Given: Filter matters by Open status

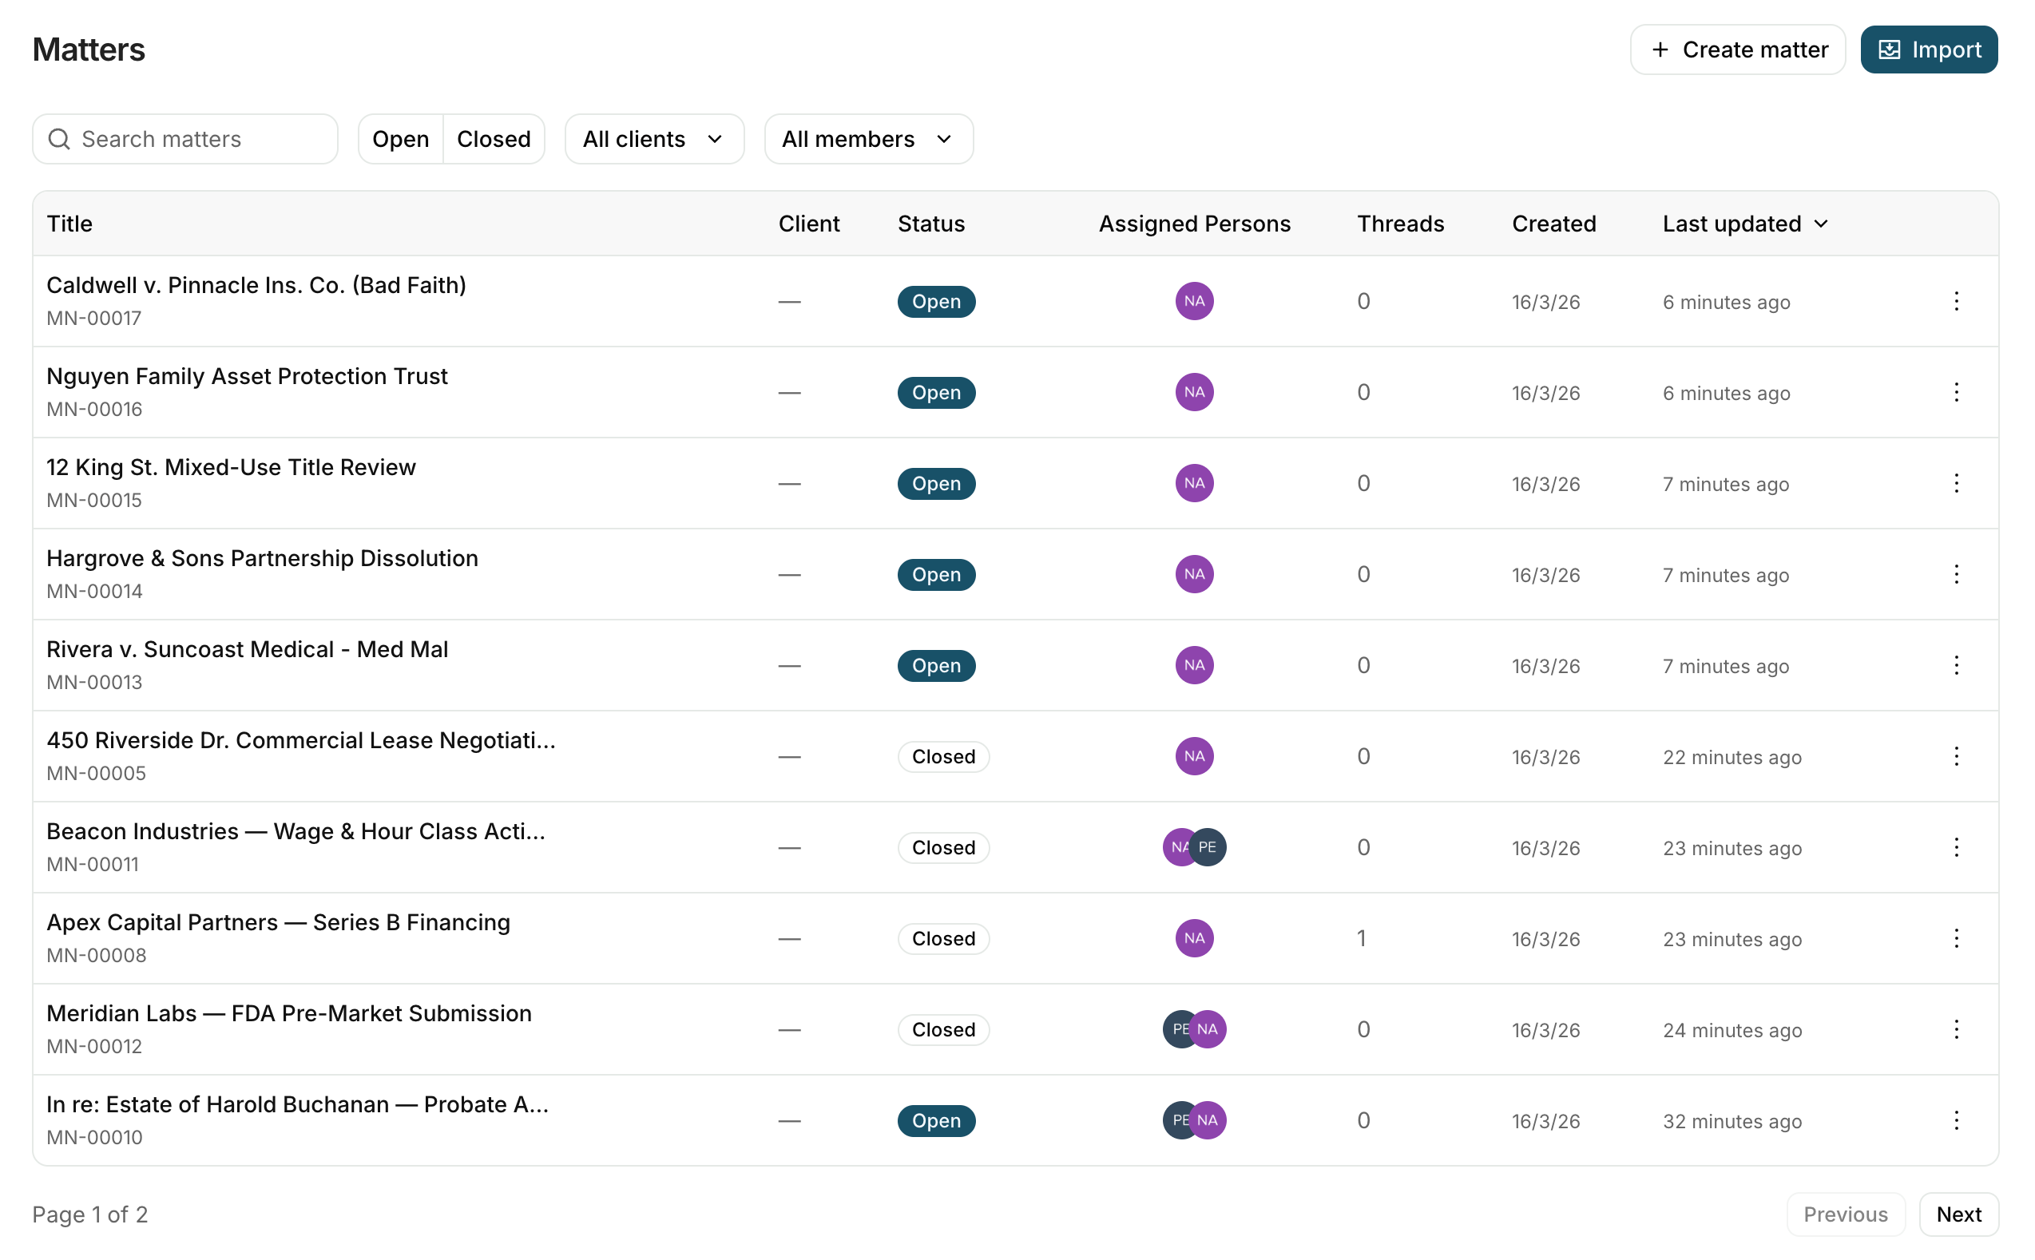Looking at the screenshot, I should [400, 139].
